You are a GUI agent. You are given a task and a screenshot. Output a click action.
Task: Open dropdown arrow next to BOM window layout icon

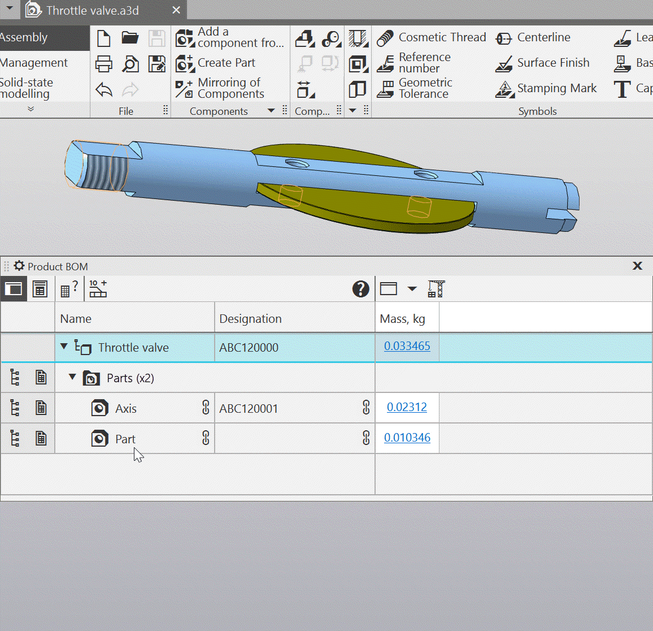coord(412,289)
